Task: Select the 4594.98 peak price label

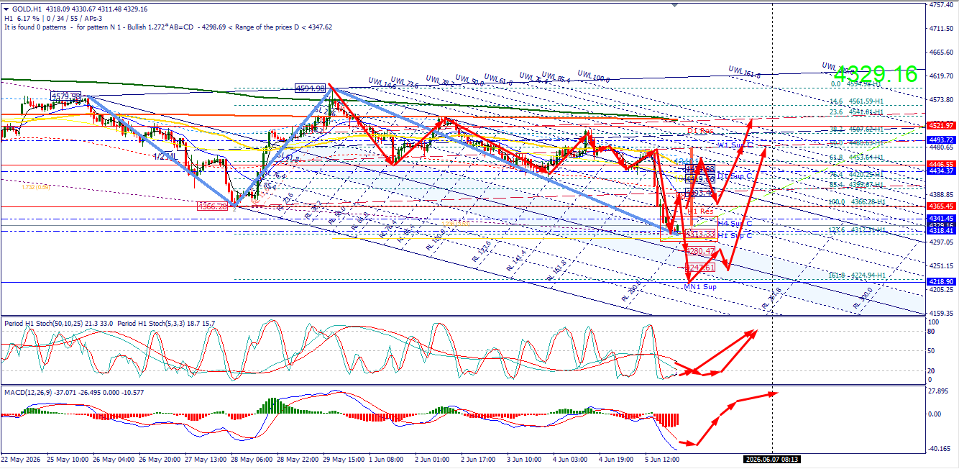Action: [x=311, y=88]
